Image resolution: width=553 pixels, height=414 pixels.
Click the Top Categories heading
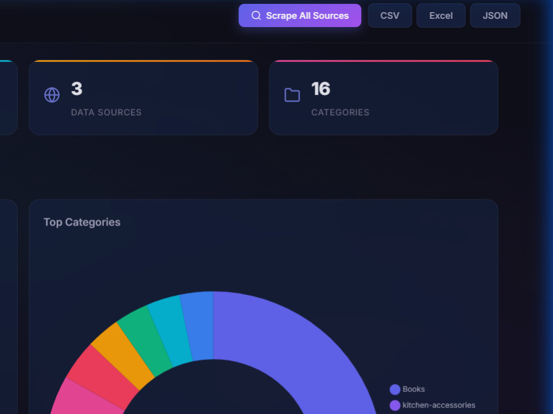pyautogui.click(x=82, y=222)
